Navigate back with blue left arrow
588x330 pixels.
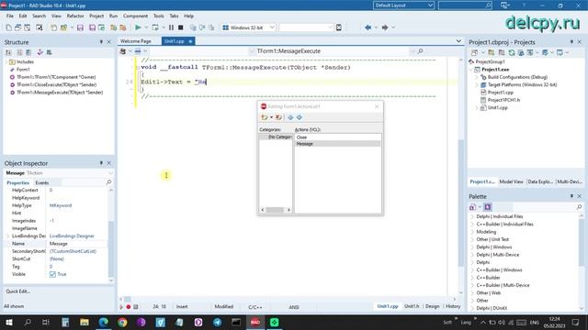pos(367,27)
